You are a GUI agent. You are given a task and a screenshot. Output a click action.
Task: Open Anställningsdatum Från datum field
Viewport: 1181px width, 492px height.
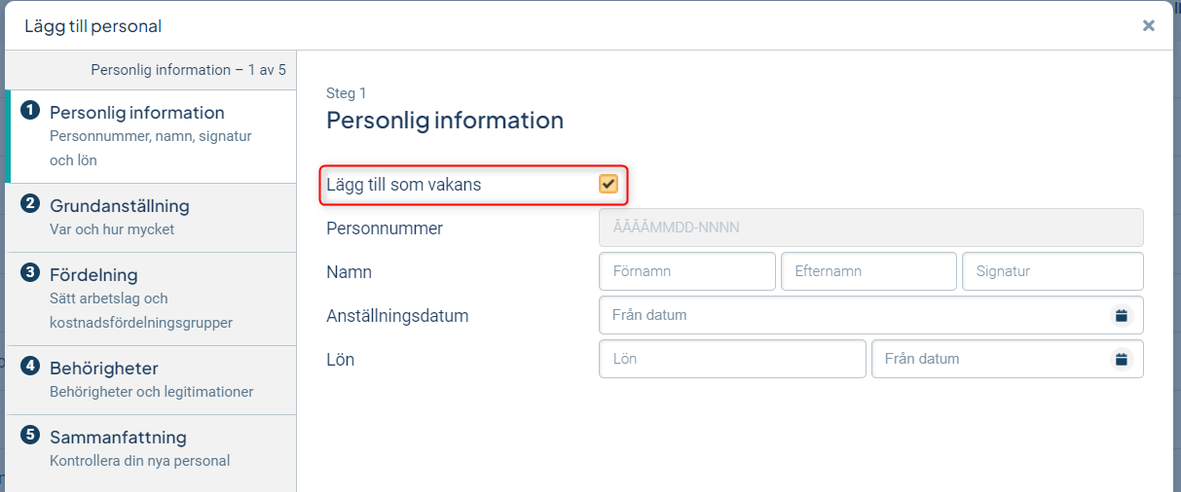coord(871,315)
